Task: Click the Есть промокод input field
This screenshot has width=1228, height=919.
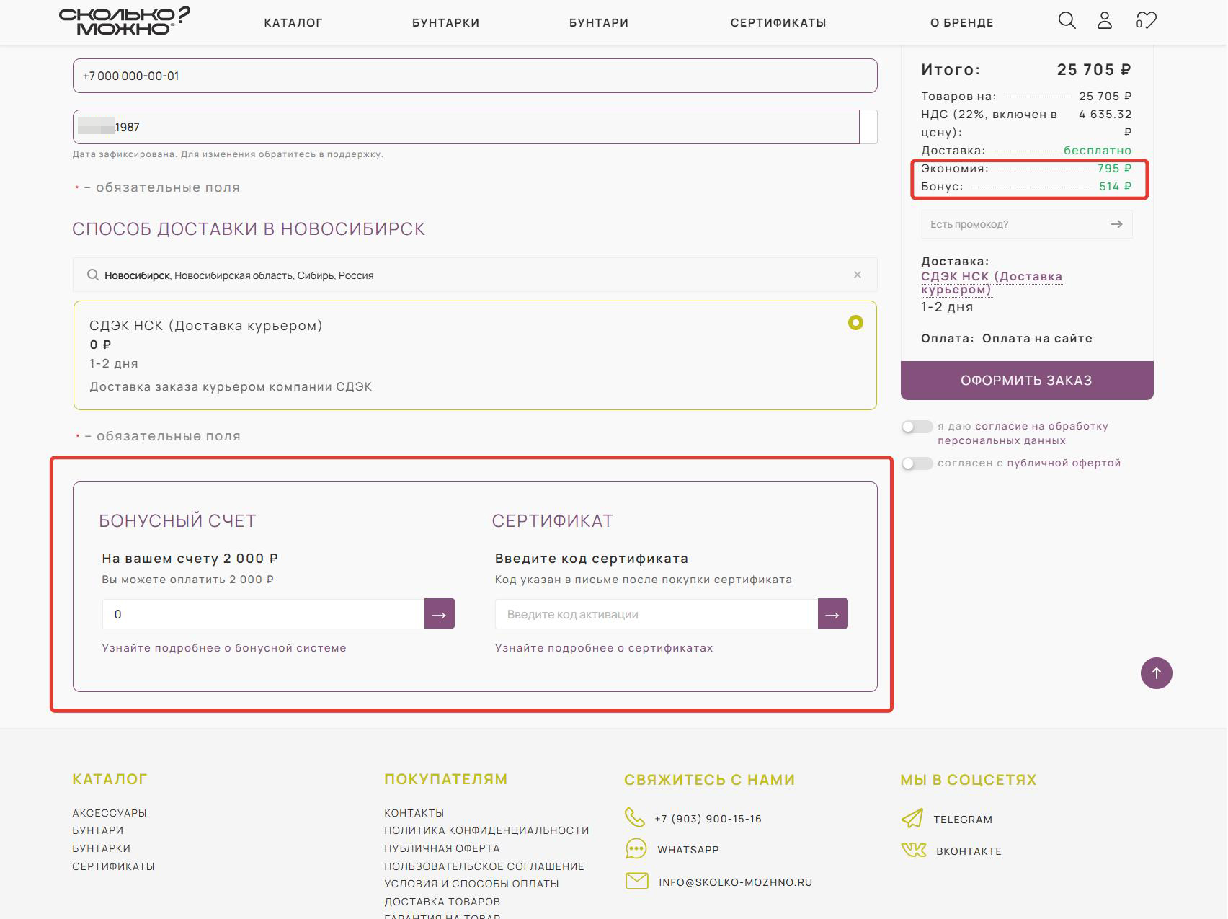Action: point(1015,224)
